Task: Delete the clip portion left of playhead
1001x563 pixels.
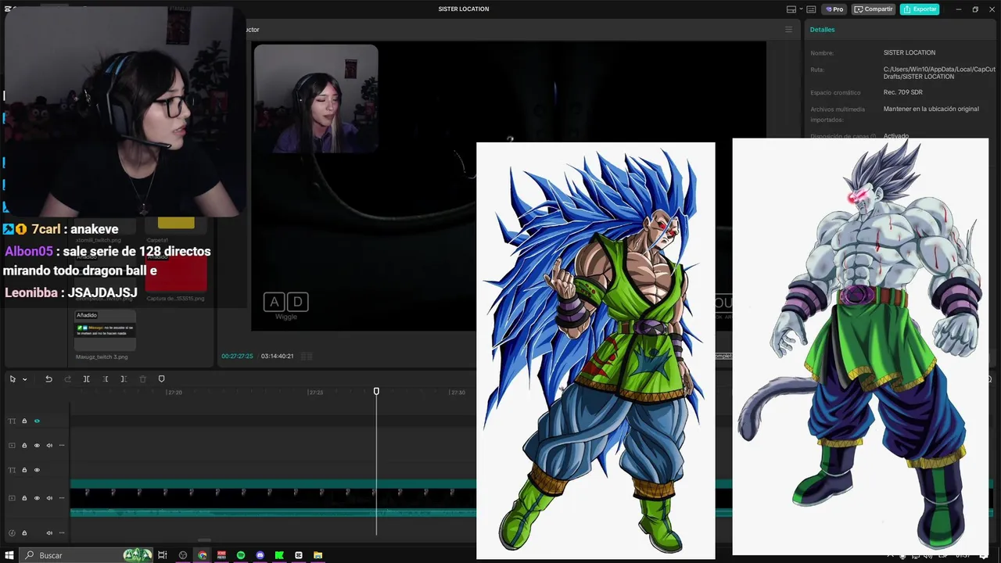Action: tap(106, 379)
